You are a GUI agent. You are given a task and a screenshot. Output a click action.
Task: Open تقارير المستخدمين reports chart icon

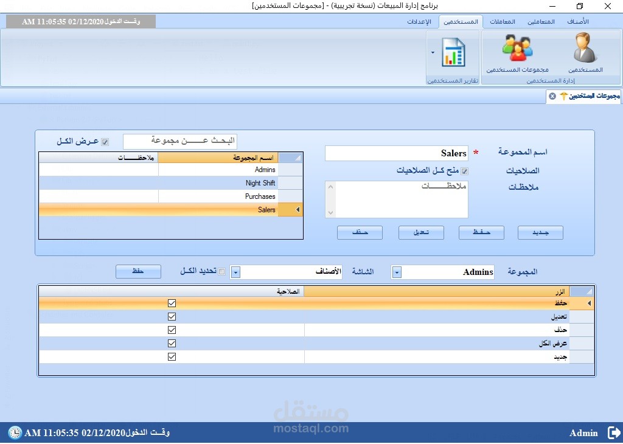(453, 52)
